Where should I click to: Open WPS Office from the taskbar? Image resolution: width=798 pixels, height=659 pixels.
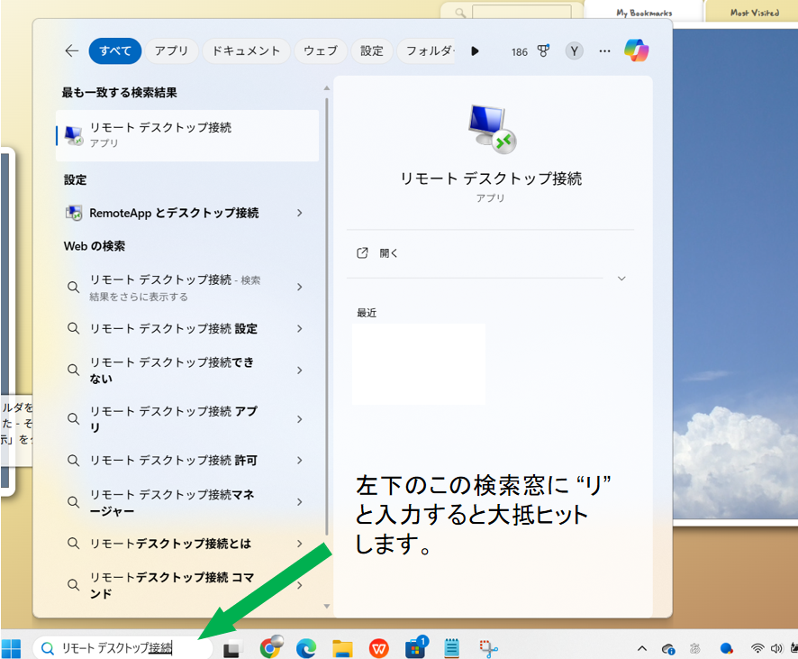379,647
